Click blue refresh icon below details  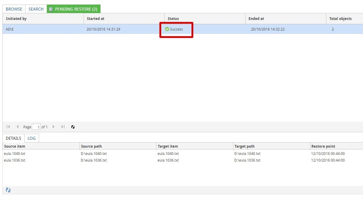pyautogui.click(x=8, y=190)
